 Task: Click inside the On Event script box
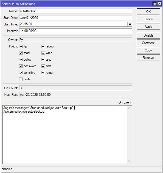[65, 134]
